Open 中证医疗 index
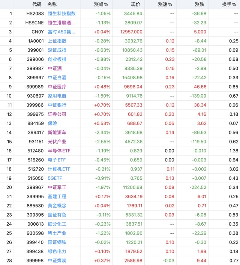Screen dimensions: 240x265 pyautogui.click(x=57, y=87)
